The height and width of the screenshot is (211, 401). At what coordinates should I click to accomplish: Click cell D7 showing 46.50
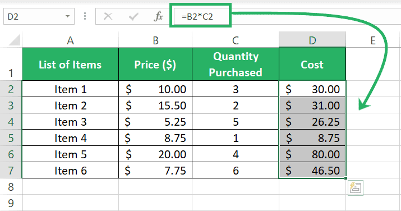(x=312, y=171)
